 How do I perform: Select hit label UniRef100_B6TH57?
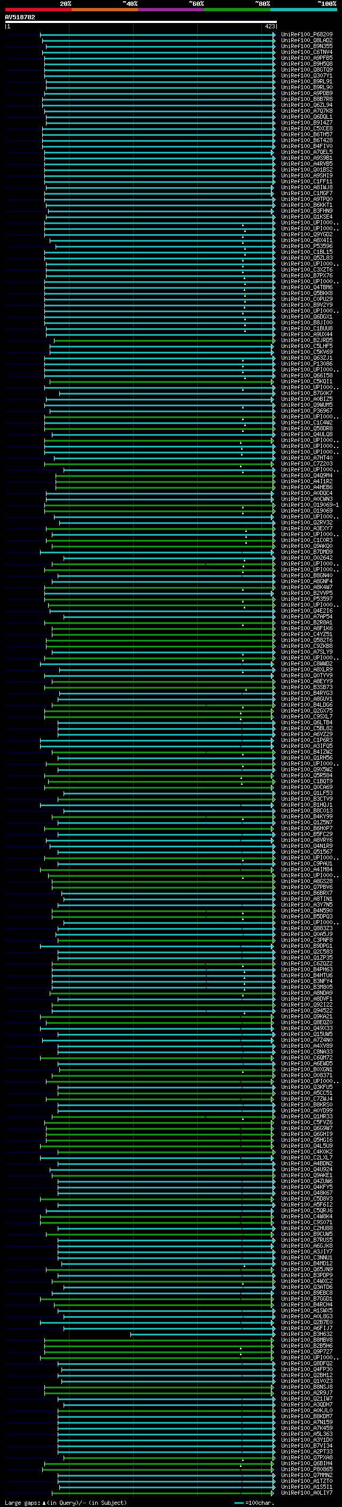point(306,134)
